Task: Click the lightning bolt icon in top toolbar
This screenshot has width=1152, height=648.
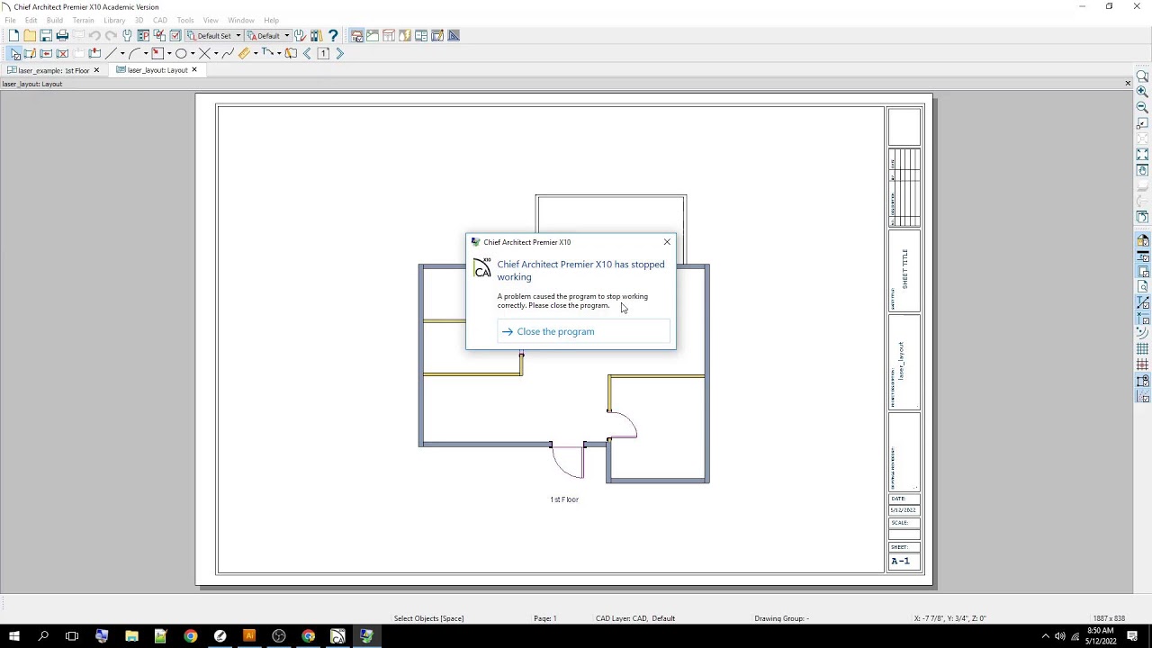Action: pyautogui.click(x=405, y=35)
